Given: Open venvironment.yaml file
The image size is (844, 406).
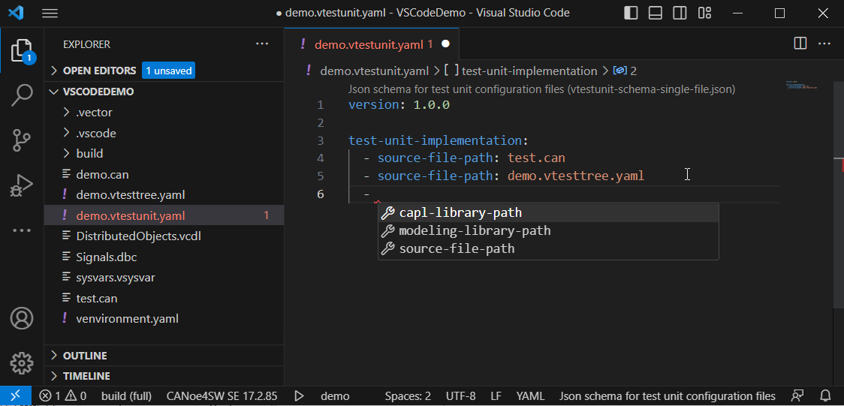Looking at the screenshot, I should coord(164,318).
